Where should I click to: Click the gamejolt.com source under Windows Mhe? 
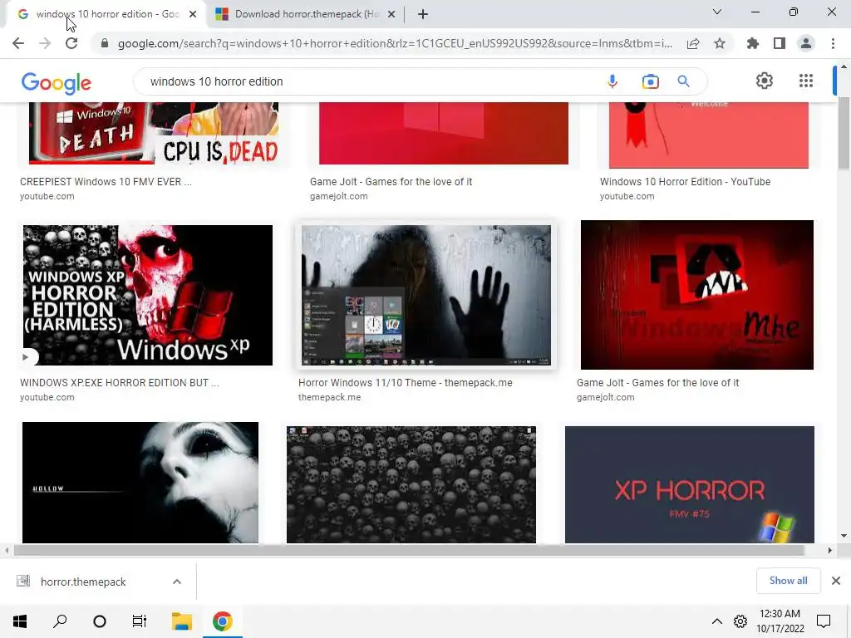click(605, 397)
